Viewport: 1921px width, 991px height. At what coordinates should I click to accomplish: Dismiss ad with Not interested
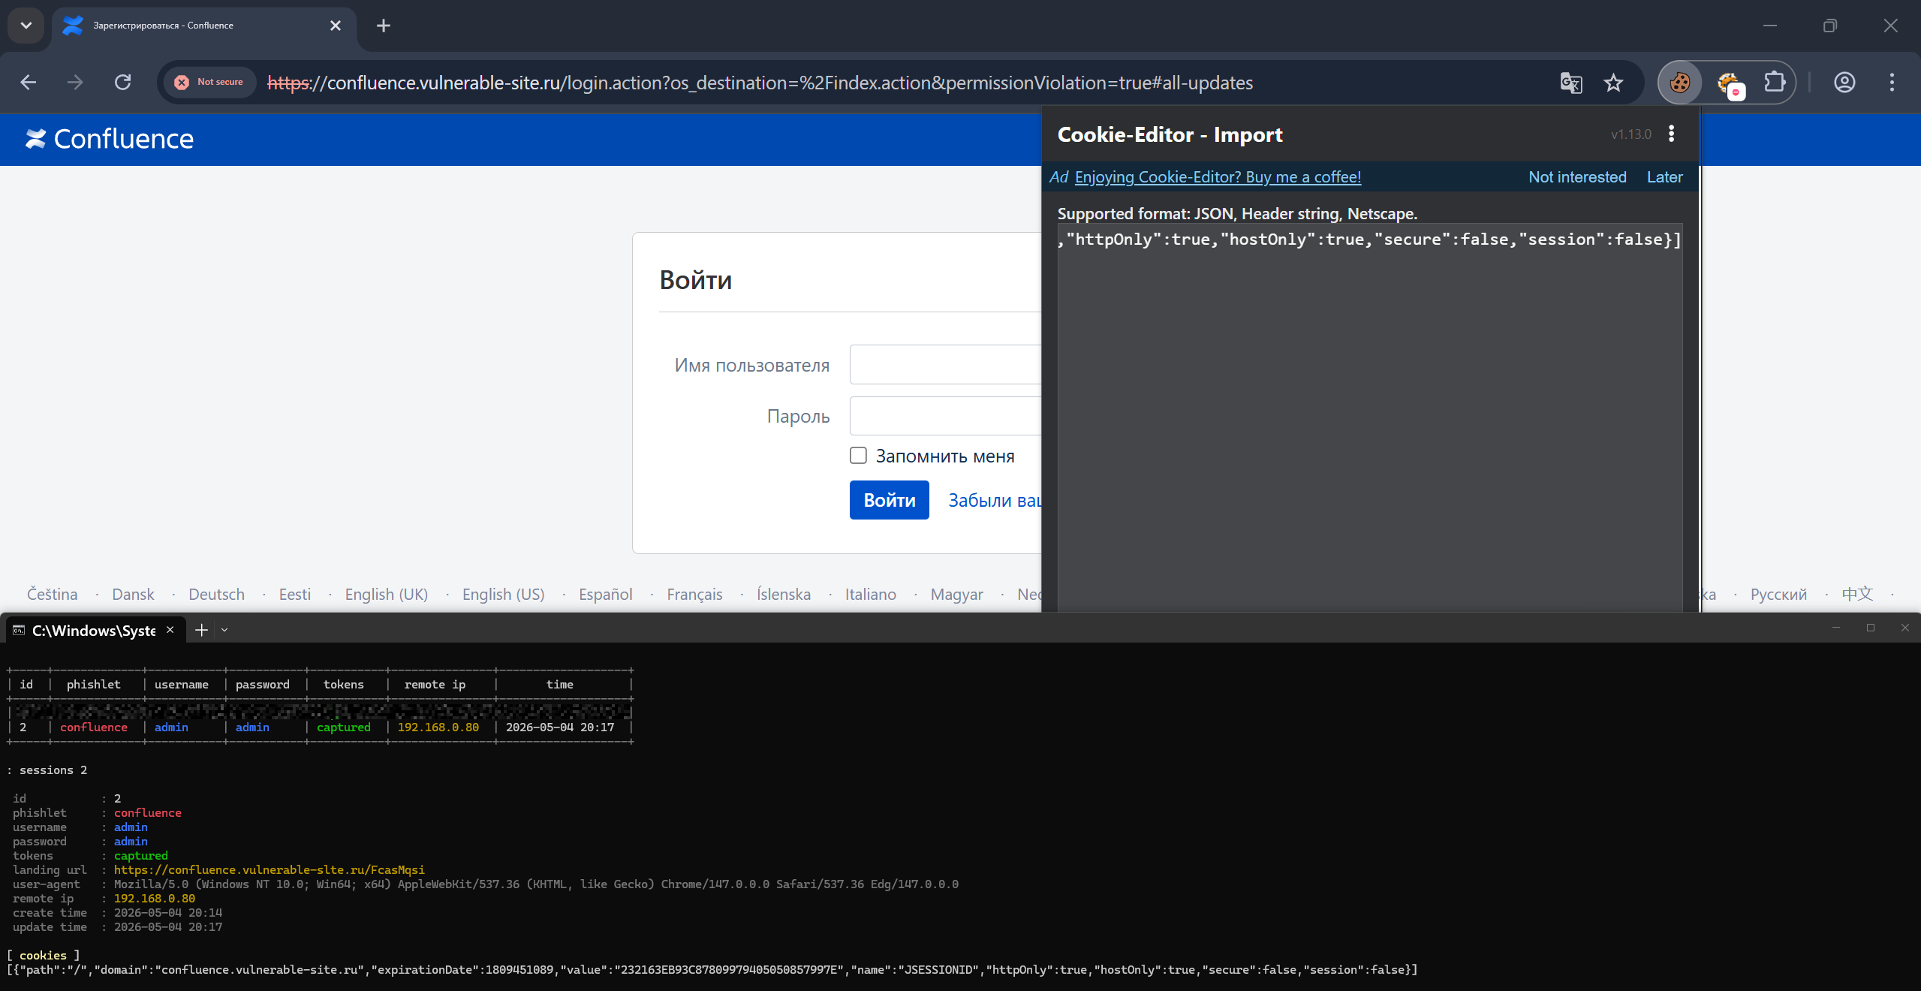click(1577, 177)
